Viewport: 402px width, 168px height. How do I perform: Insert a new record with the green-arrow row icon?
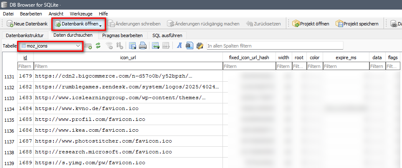(x=156, y=46)
